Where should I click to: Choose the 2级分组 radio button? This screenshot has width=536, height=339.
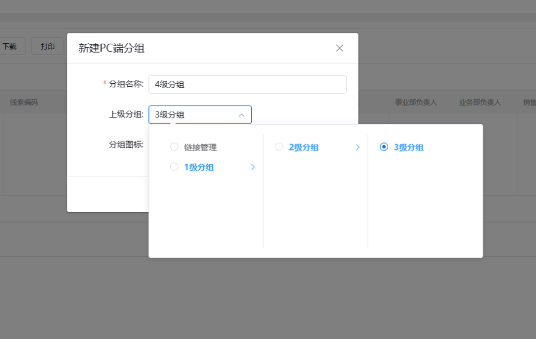click(x=279, y=147)
